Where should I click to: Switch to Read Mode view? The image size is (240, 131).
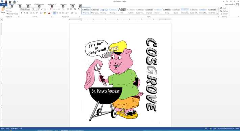coord(206,129)
